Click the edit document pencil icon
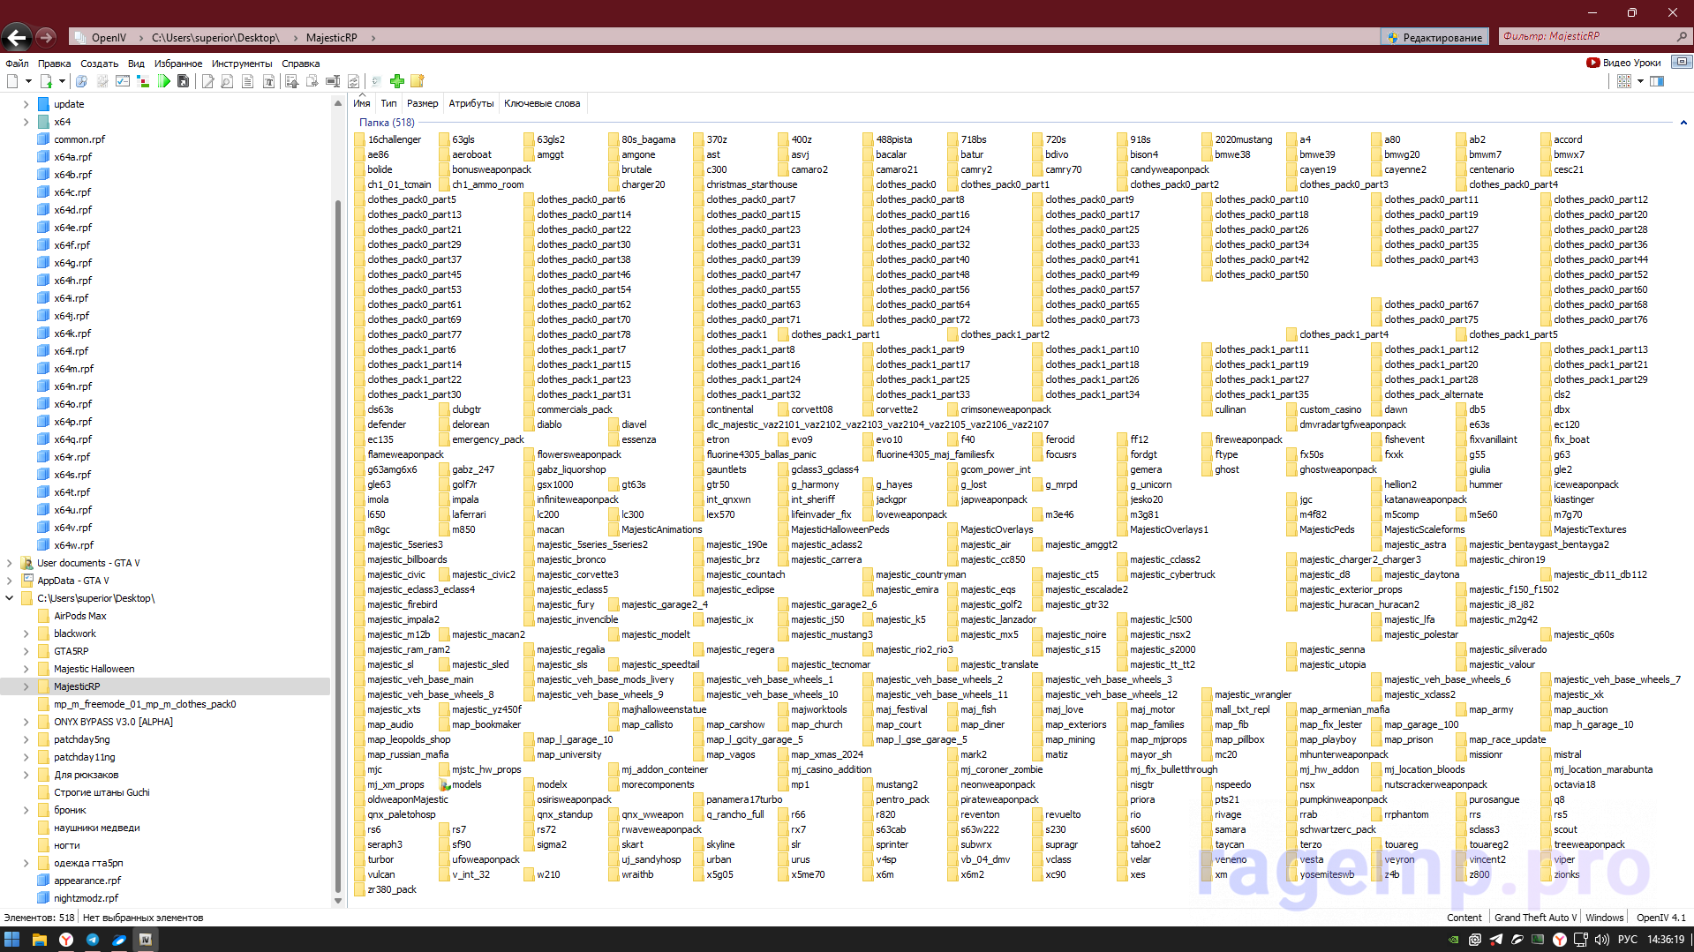 [x=207, y=81]
